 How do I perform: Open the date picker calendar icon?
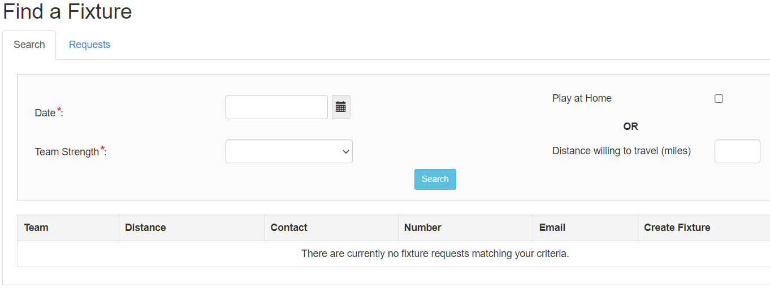pyautogui.click(x=341, y=107)
